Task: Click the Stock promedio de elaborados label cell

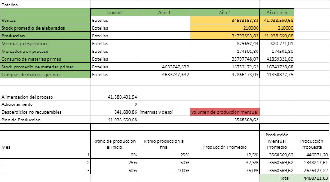Action: (45, 28)
